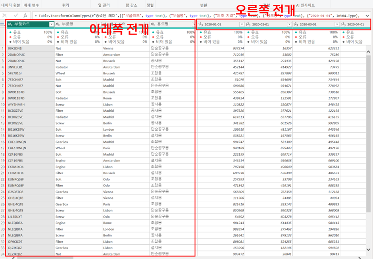Select cell G2S08TO8 in row 24
This screenshot has width=373, height=259.
pos(31,192)
